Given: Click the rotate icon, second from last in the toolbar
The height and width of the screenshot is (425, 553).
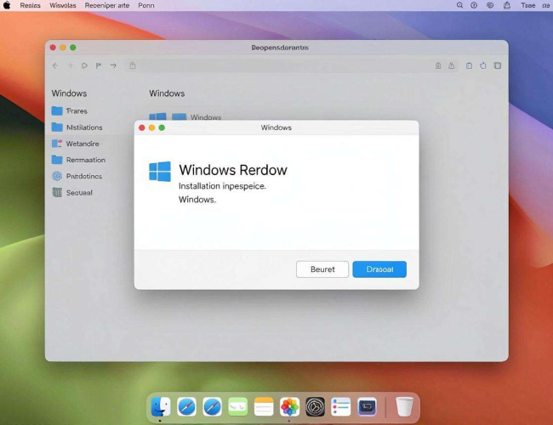Looking at the screenshot, I should pyautogui.click(x=483, y=65).
